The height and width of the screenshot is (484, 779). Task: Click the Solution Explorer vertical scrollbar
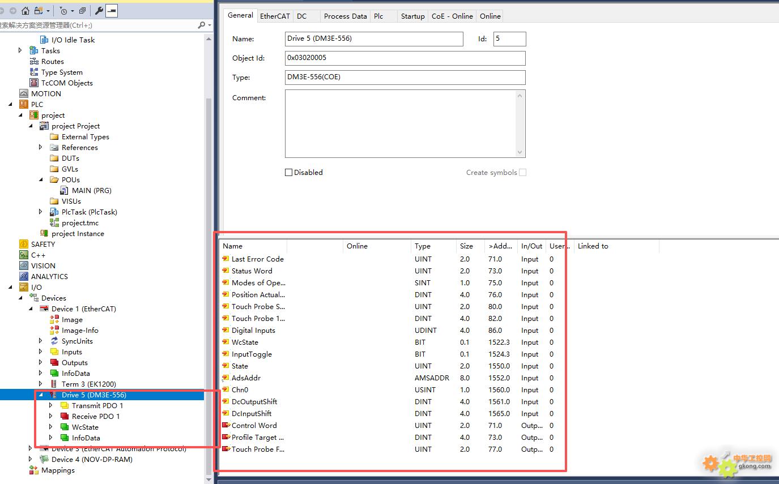(x=208, y=283)
